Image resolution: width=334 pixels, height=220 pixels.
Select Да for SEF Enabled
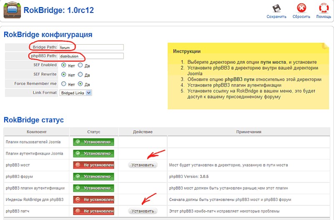(80, 65)
